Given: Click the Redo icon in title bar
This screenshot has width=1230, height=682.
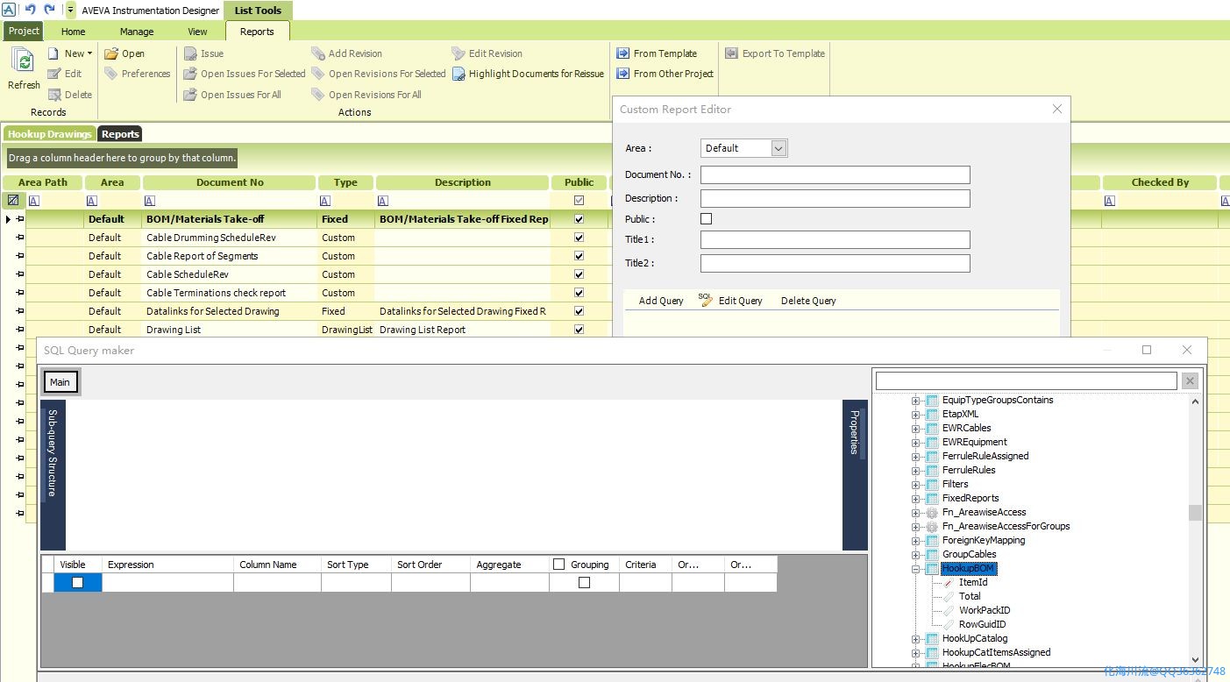Looking at the screenshot, I should (49, 10).
